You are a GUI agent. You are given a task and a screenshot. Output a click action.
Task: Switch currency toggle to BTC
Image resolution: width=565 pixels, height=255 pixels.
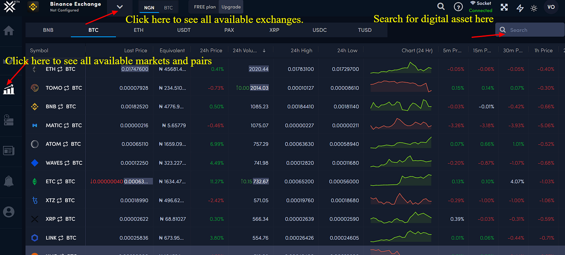(x=169, y=8)
